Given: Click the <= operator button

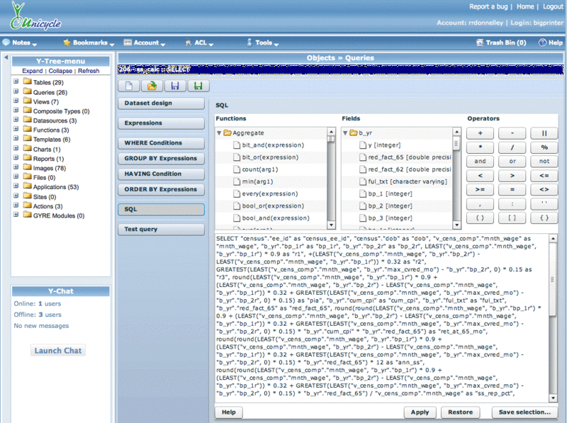Looking at the screenshot, I should pos(544,175).
